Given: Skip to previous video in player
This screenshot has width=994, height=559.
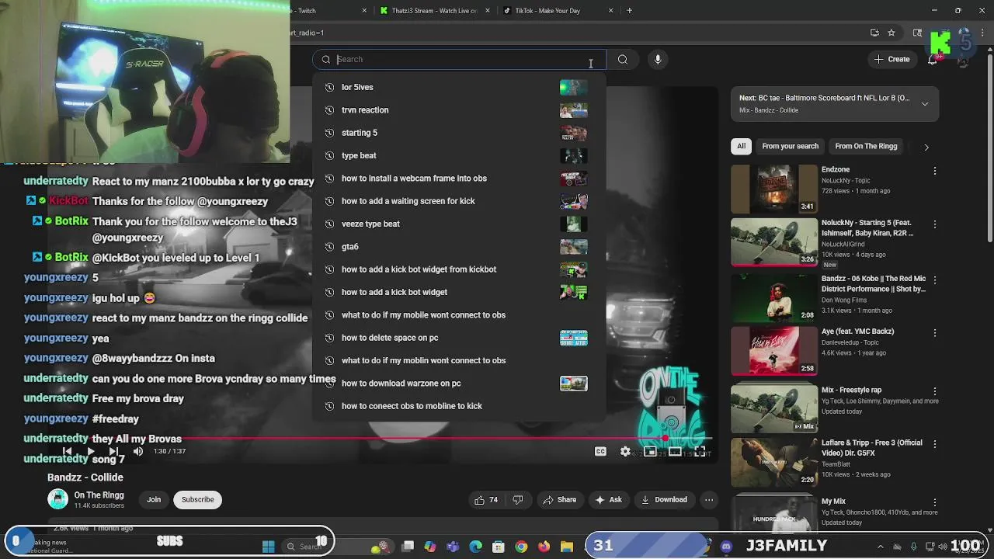Looking at the screenshot, I should pyautogui.click(x=68, y=451).
